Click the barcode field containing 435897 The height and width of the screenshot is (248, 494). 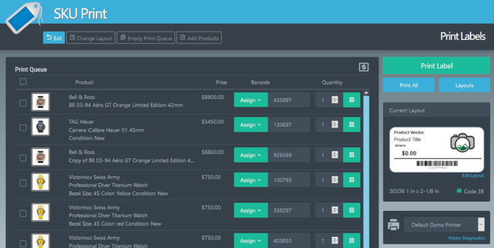click(x=289, y=100)
